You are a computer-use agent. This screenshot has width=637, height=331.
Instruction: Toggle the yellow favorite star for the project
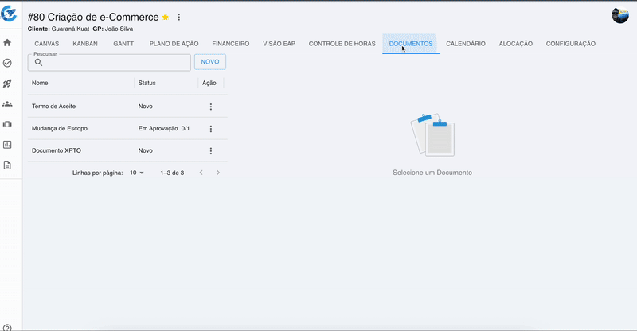[x=166, y=17]
